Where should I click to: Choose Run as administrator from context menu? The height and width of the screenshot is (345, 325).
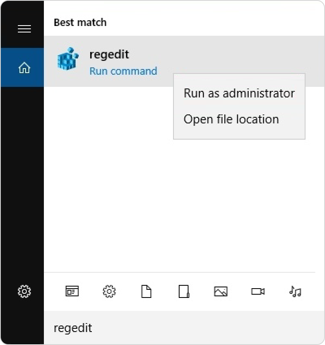(239, 93)
